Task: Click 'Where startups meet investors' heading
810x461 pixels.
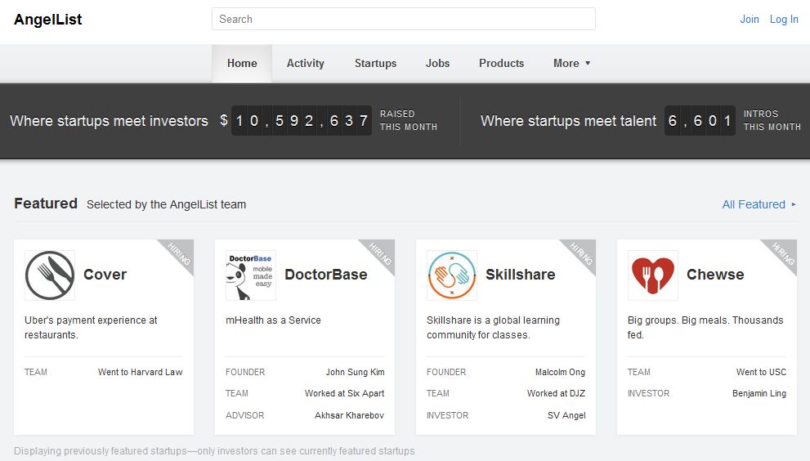Action: coord(109,120)
